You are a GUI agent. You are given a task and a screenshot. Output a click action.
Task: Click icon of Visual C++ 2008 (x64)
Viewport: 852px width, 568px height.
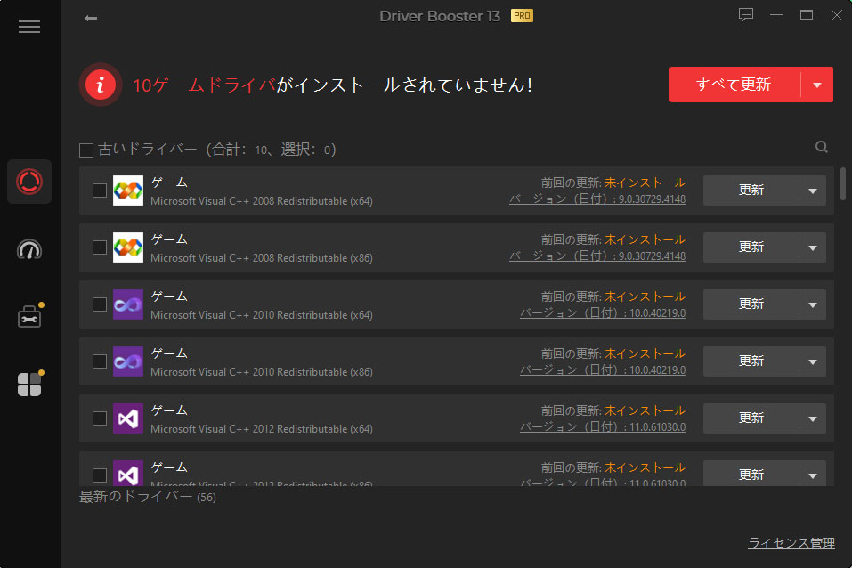[x=128, y=191]
